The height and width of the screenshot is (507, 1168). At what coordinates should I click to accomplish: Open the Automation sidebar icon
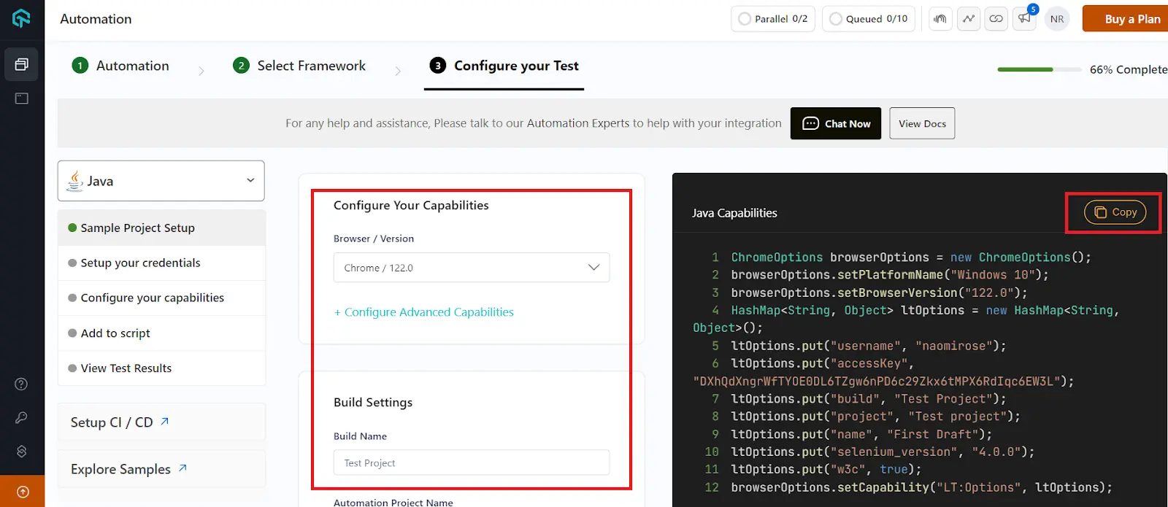[x=22, y=64]
